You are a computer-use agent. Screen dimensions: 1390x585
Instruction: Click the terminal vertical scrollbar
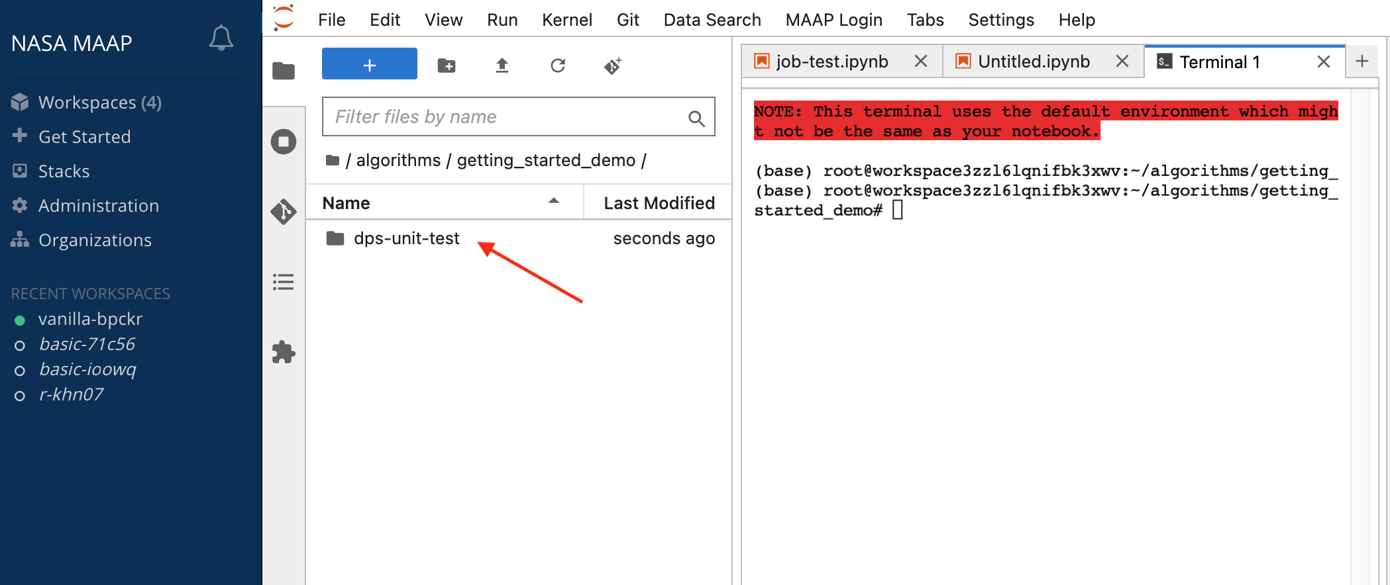pyautogui.click(x=1360, y=336)
